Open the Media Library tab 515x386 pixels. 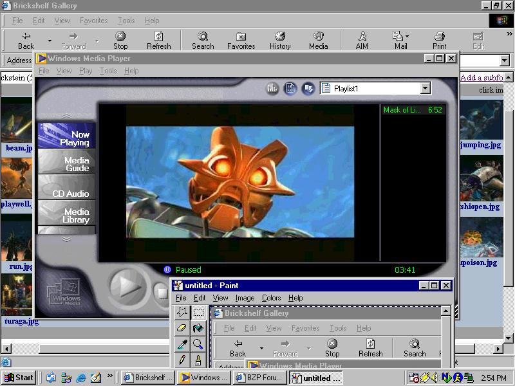(x=67, y=213)
